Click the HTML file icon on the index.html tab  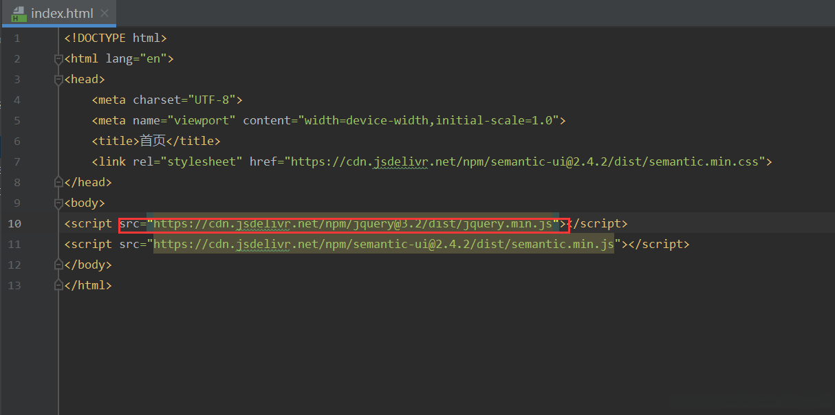[19, 14]
